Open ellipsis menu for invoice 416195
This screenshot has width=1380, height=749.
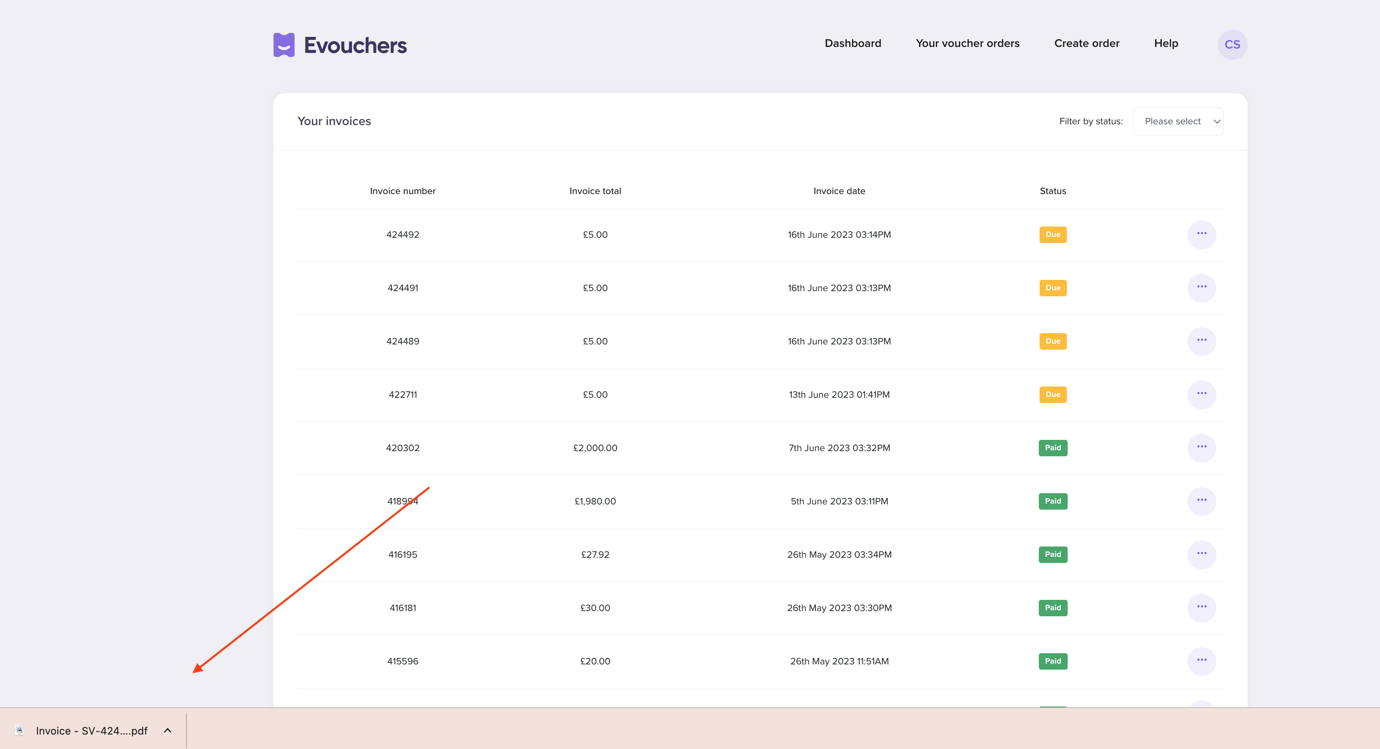coord(1202,554)
